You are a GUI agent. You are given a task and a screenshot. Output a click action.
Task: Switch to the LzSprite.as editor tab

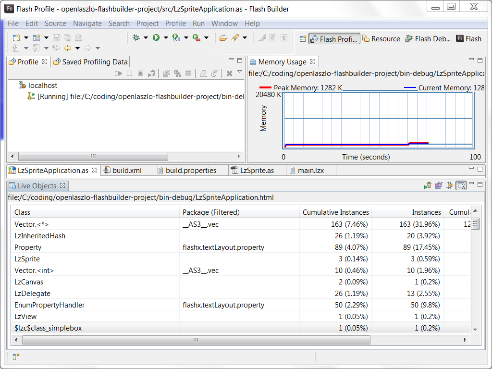(257, 171)
